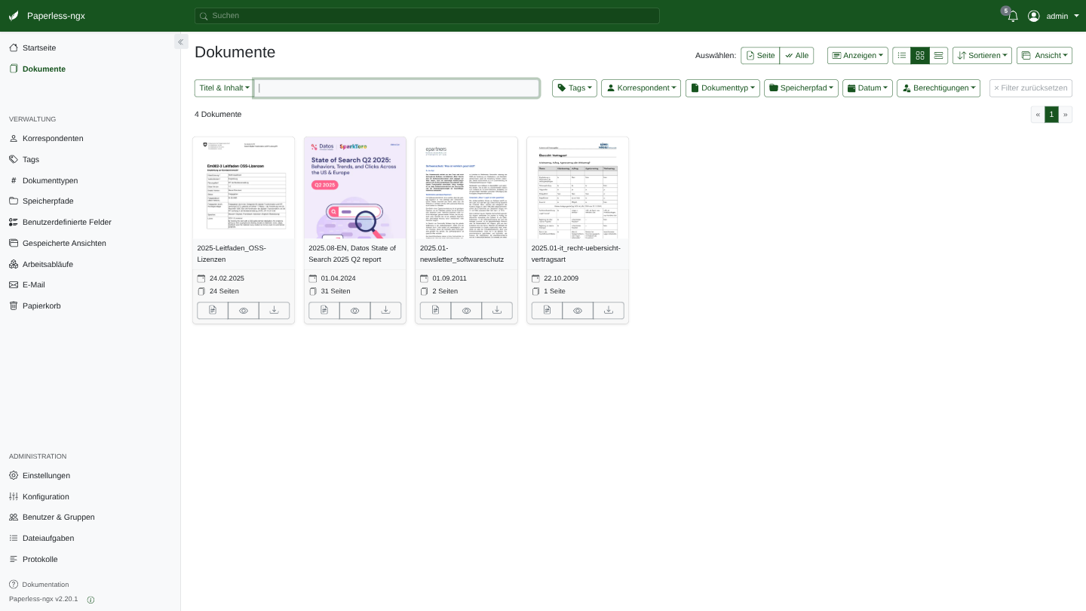Go to Einstellungen in the sidebar
This screenshot has width=1086, height=611.
point(46,475)
